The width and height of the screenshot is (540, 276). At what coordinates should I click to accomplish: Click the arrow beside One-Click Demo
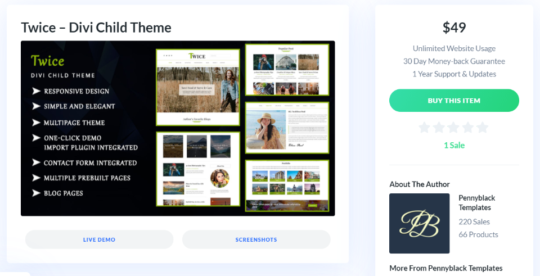36,138
